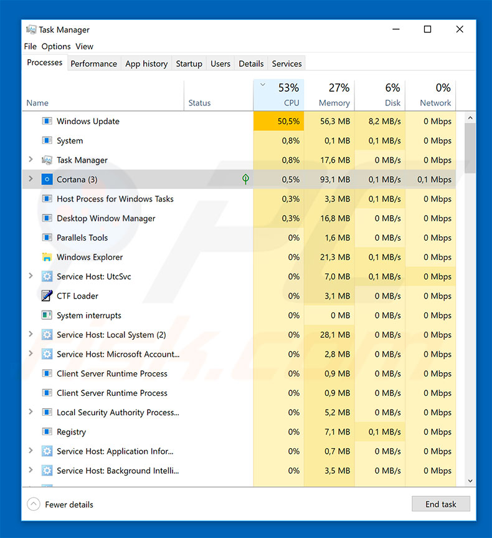This screenshot has width=492, height=538.
Task: Switch to the Performance tab
Action: pyautogui.click(x=93, y=64)
